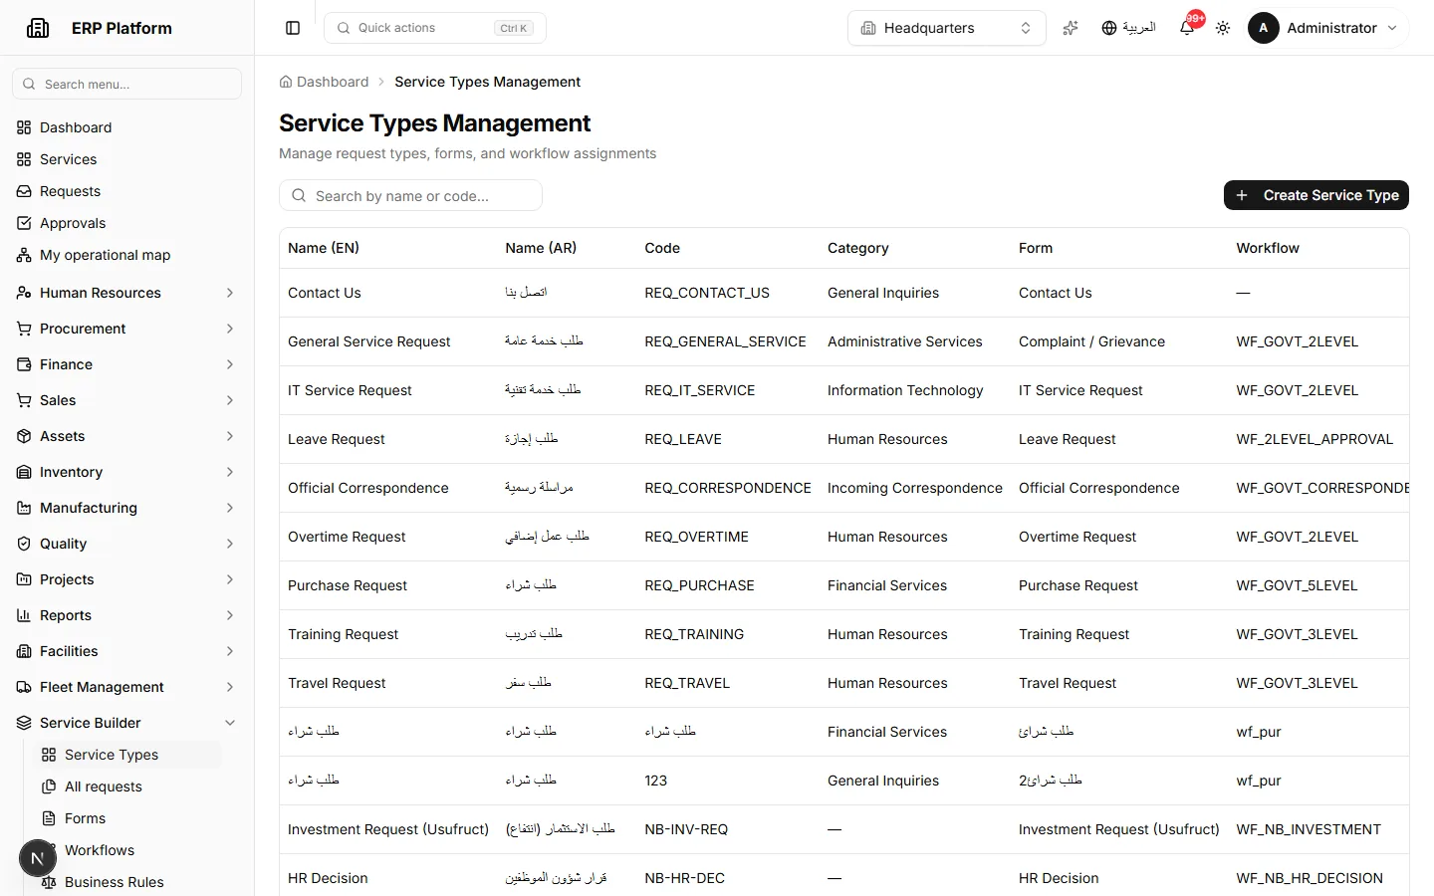The image size is (1434, 896).
Task: Expand the Human Resources menu
Action: tap(126, 293)
